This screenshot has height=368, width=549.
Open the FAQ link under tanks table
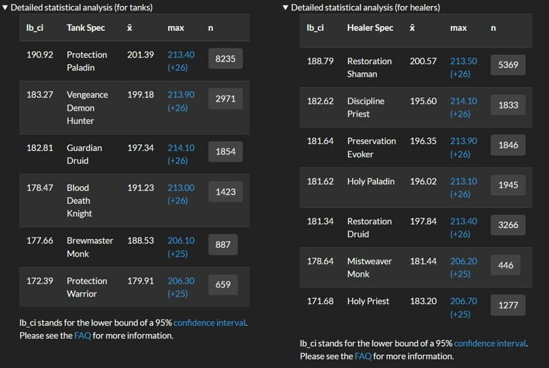(x=82, y=336)
